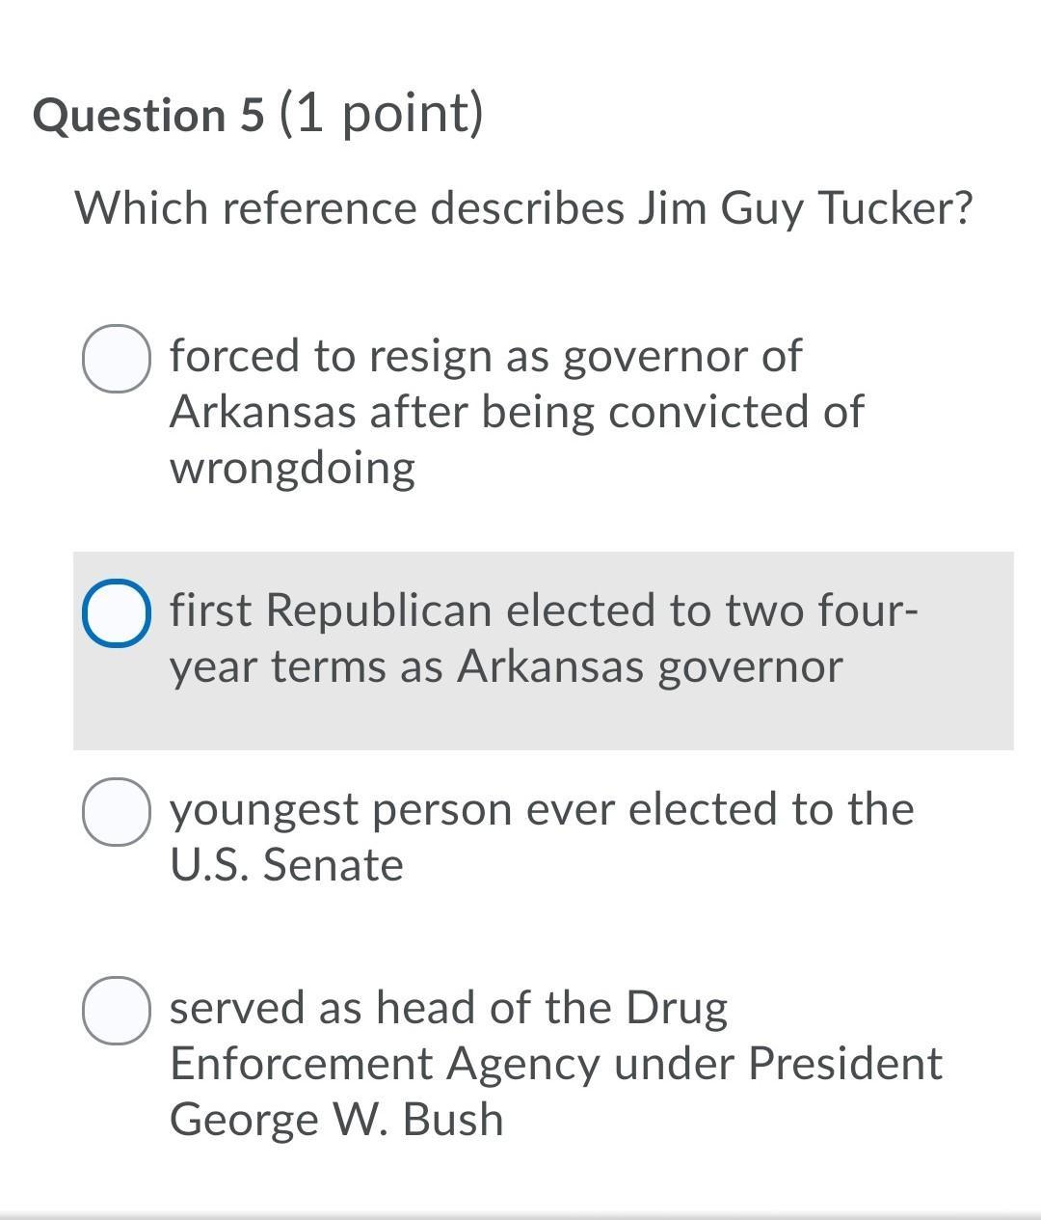Image resolution: width=1041 pixels, height=1220 pixels.
Task: Click the 'Which reference describes Jim Guy Tucker?' prompt
Action: click(x=524, y=208)
